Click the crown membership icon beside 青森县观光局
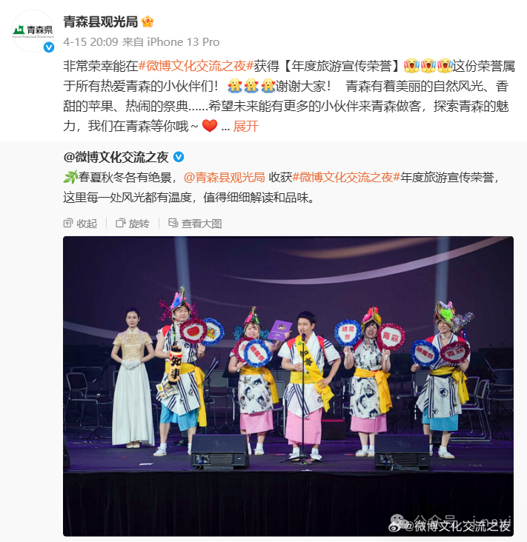Viewport: 527px width, 542px height. point(148,21)
